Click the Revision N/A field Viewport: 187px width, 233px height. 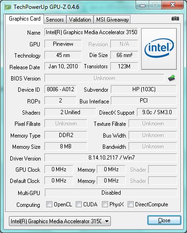coord(124,44)
